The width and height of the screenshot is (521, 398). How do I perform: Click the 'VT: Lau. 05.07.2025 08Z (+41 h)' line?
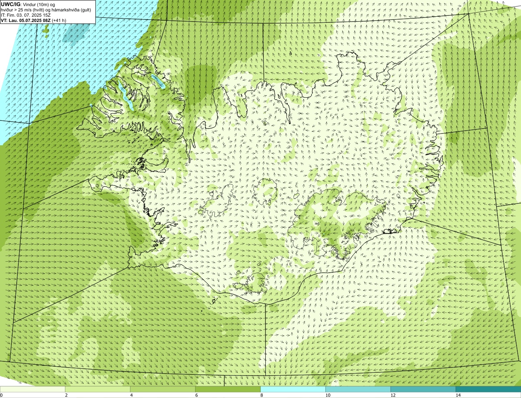33,20
